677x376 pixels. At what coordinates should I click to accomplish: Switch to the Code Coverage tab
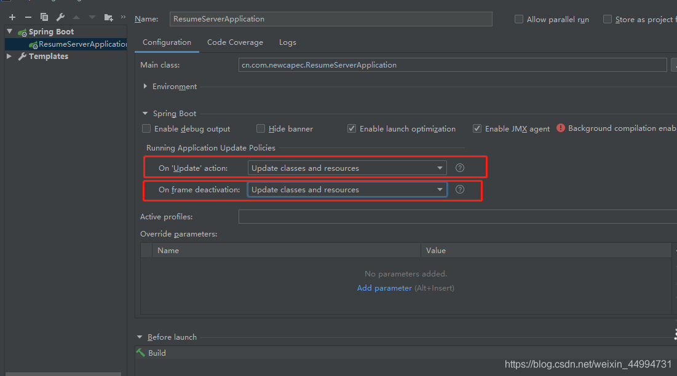(x=235, y=42)
